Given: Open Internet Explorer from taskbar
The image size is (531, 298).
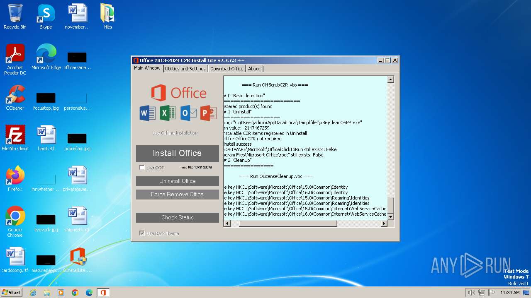Looking at the screenshot, I should 33,293.
